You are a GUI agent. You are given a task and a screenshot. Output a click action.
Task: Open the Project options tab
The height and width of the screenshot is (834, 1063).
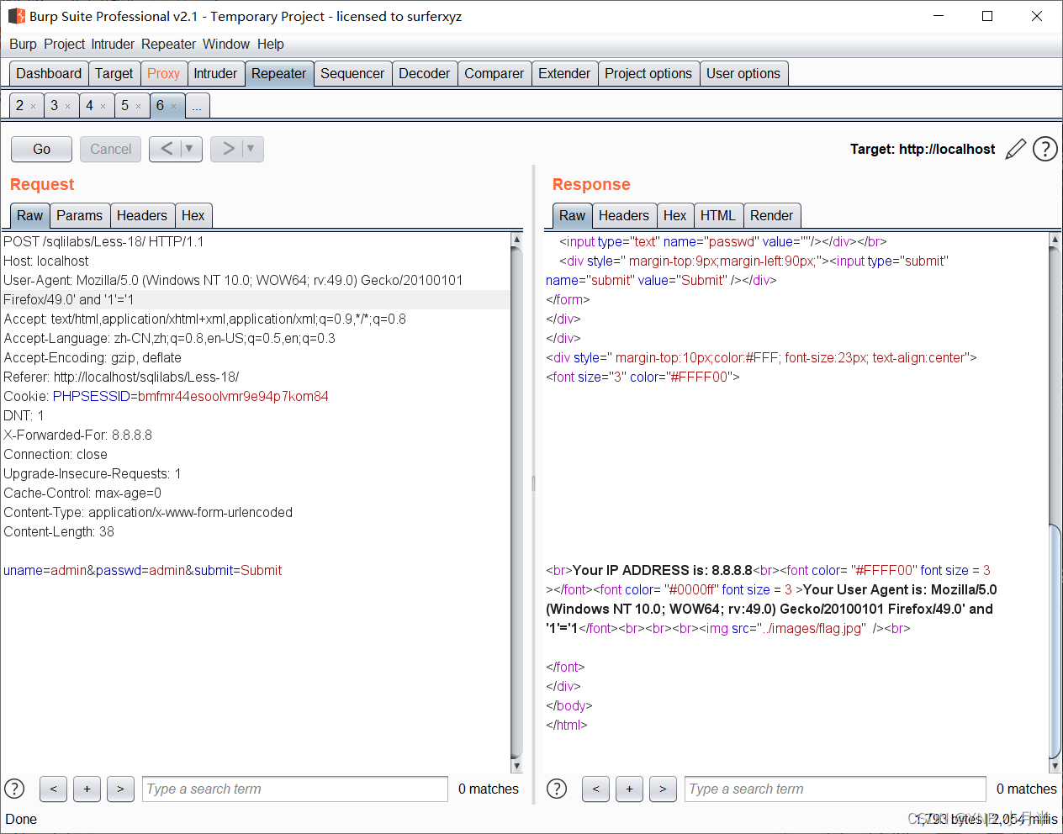click(648, 74)
